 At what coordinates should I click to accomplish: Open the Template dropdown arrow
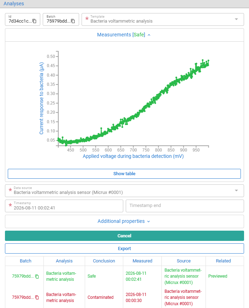tap(236, 19)
